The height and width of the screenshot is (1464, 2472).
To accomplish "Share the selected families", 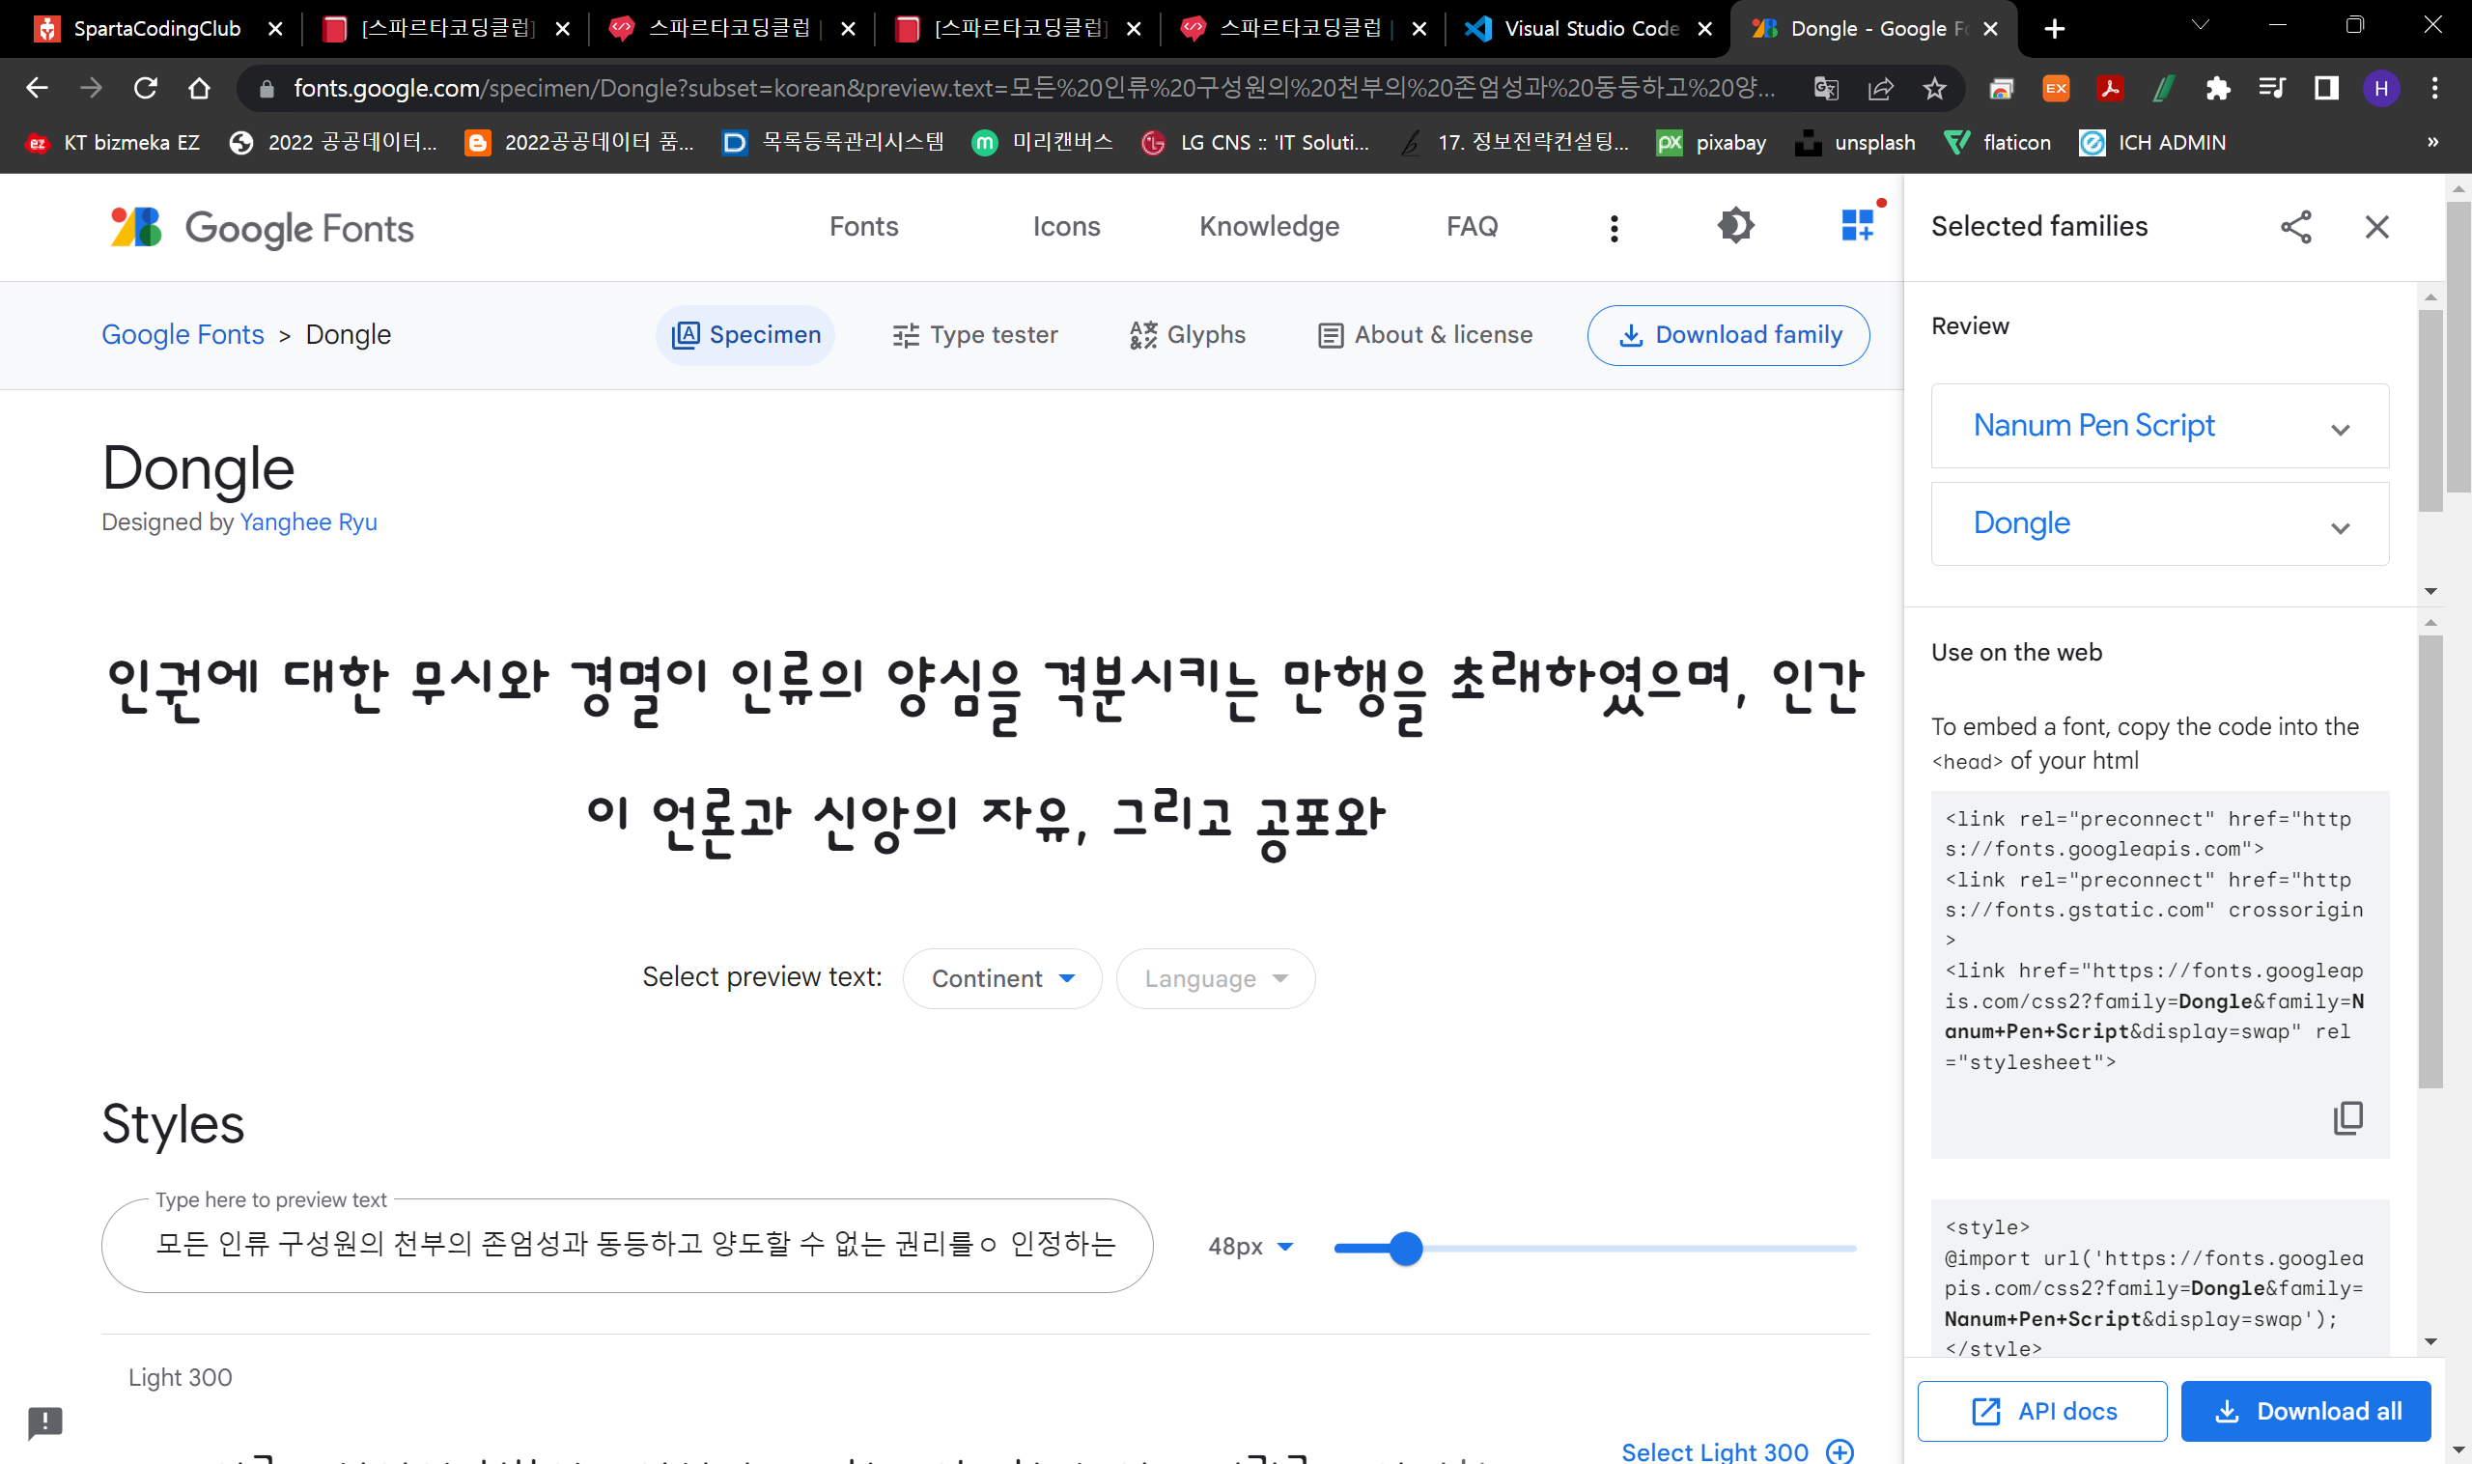I will 2295,227.
